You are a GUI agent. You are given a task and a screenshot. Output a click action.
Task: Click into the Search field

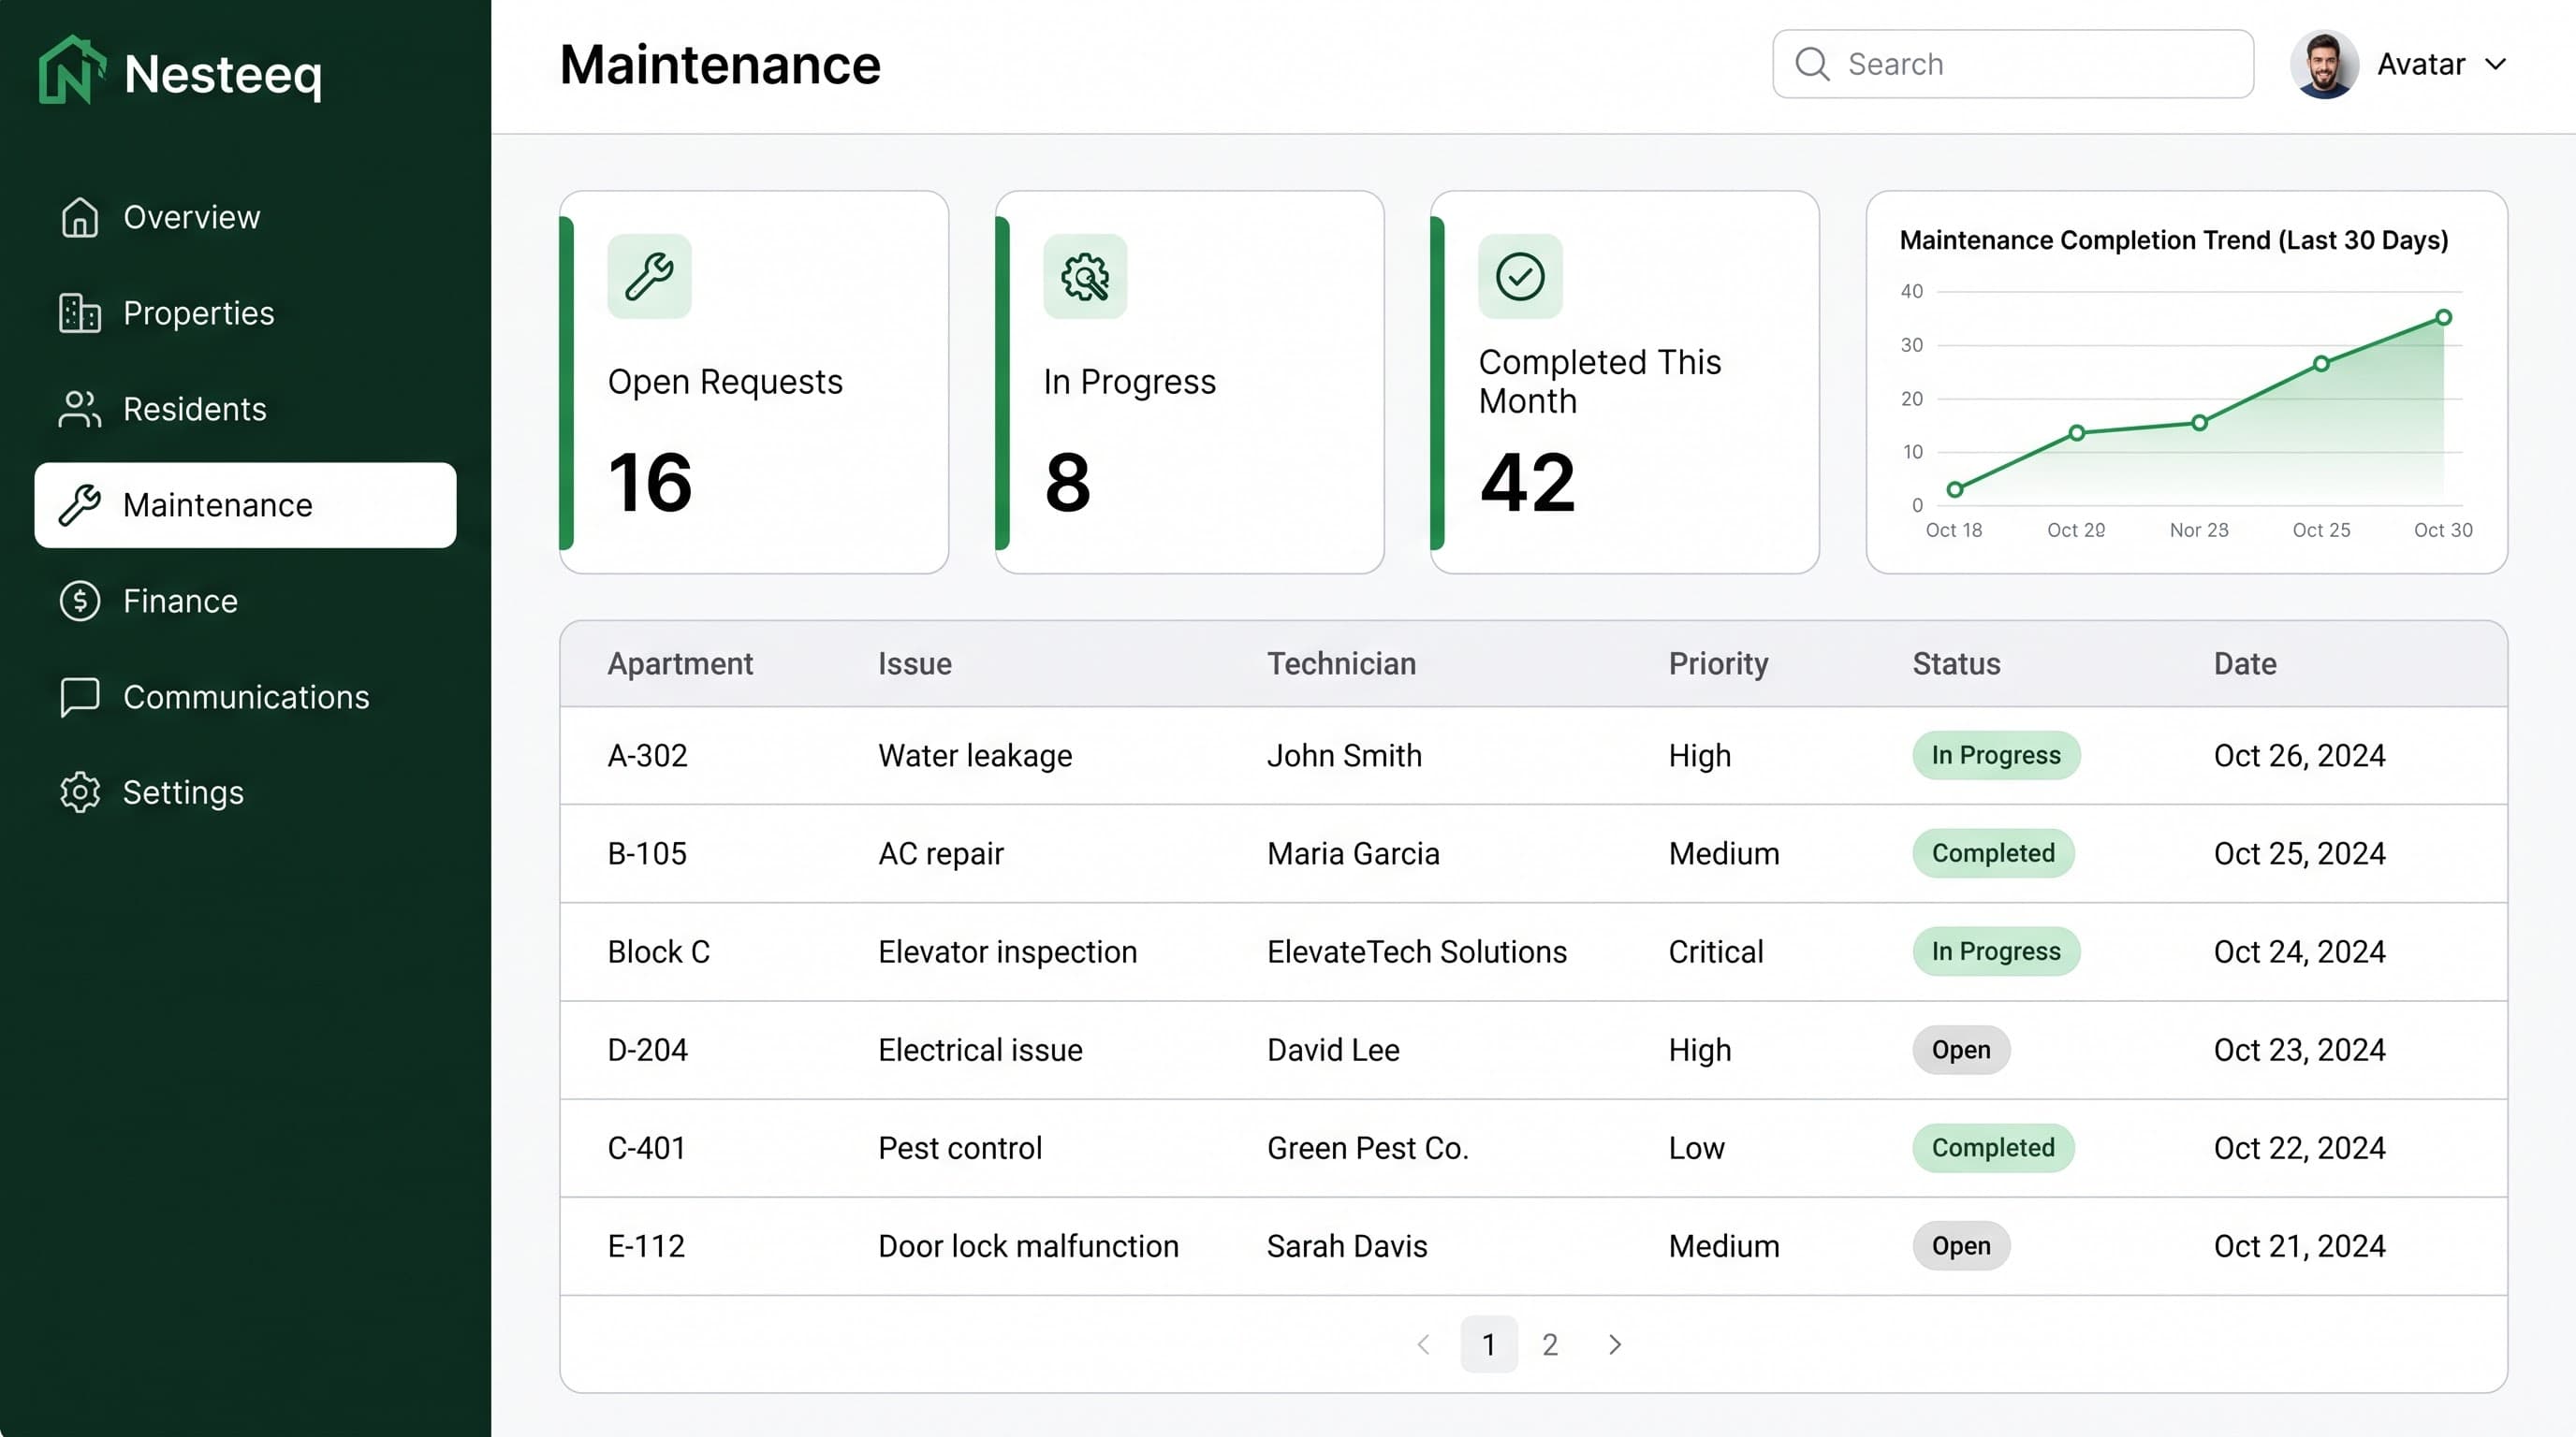click(2013, 64)
